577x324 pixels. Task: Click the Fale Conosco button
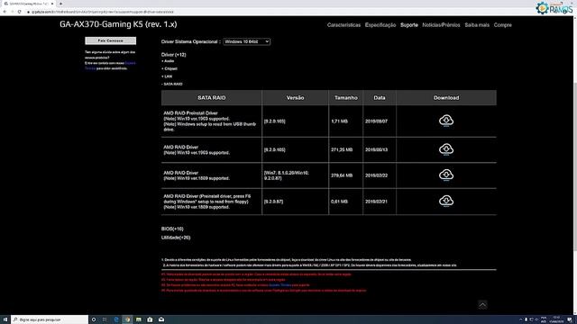click(110, 40)
